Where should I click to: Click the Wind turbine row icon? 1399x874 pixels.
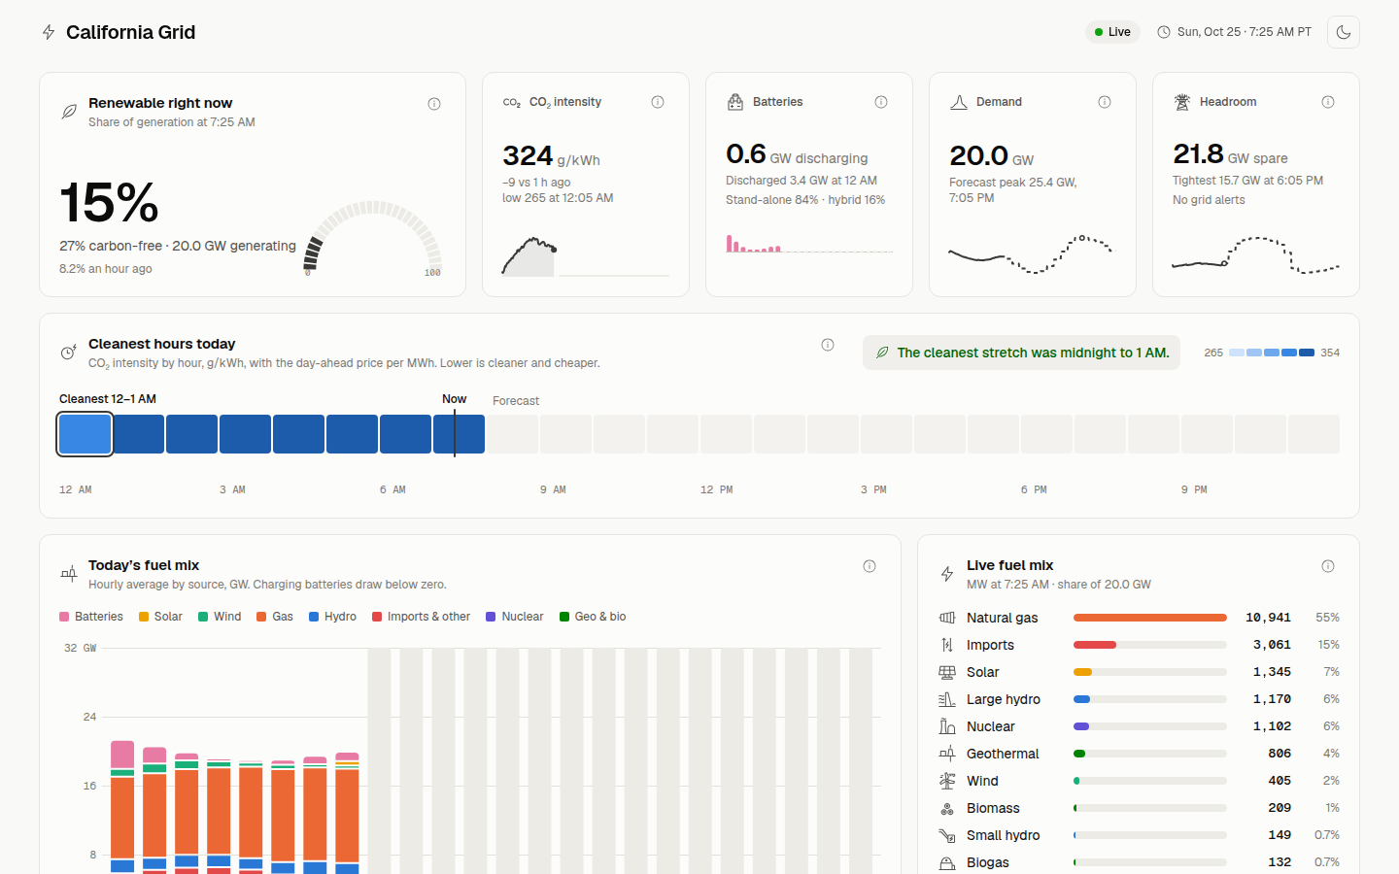tap(947, 781)
